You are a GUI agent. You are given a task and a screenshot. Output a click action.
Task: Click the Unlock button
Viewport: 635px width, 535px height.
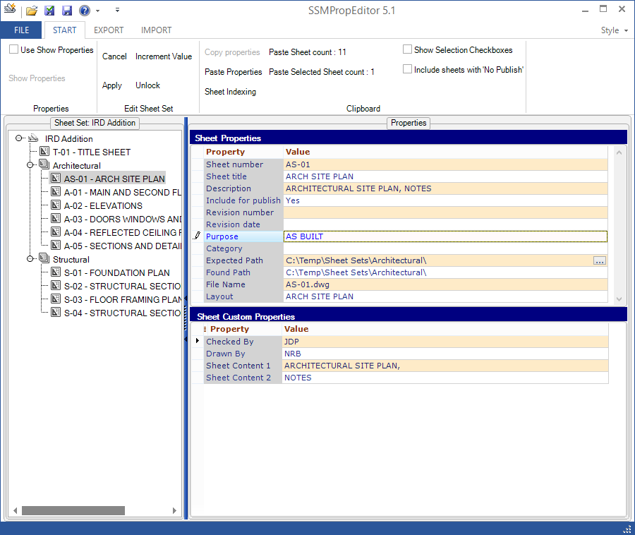pyautogui.click(x=148, y=85)
